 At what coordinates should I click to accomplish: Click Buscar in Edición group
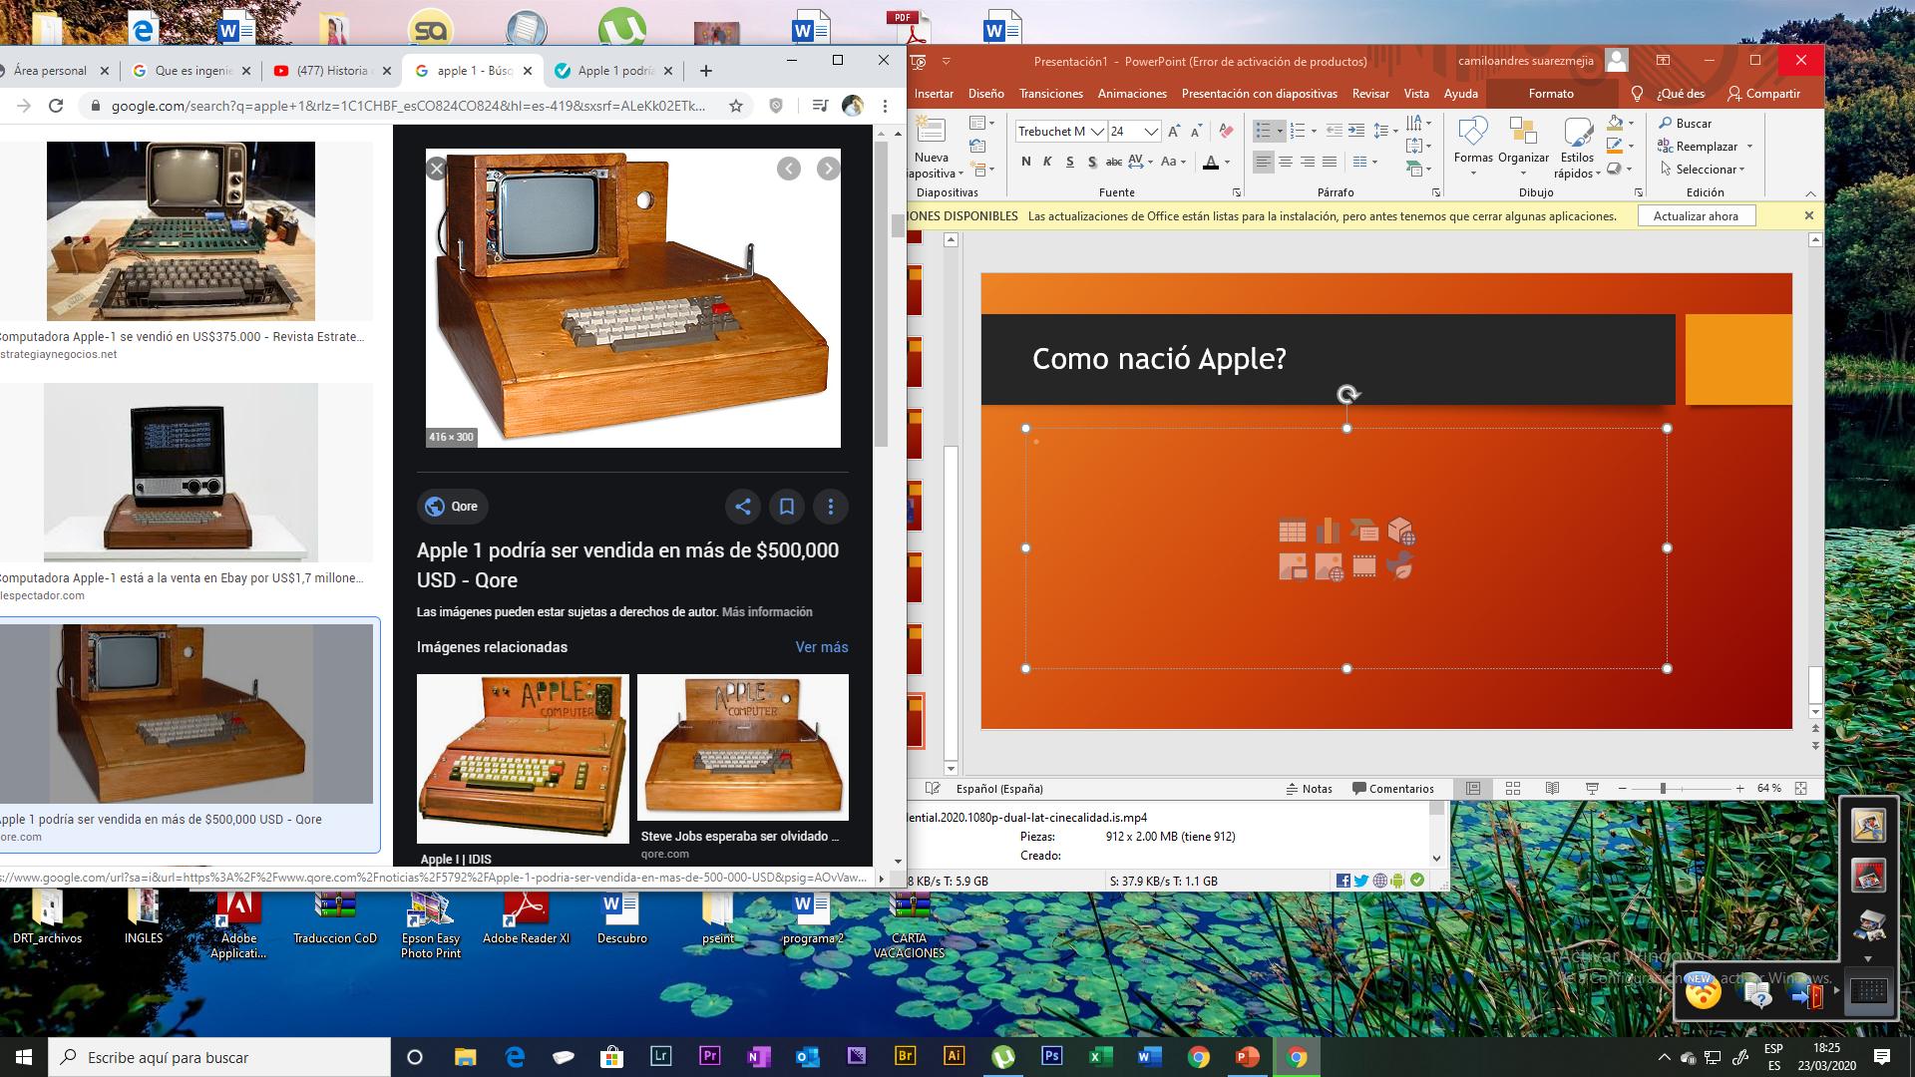point(1685,124)
